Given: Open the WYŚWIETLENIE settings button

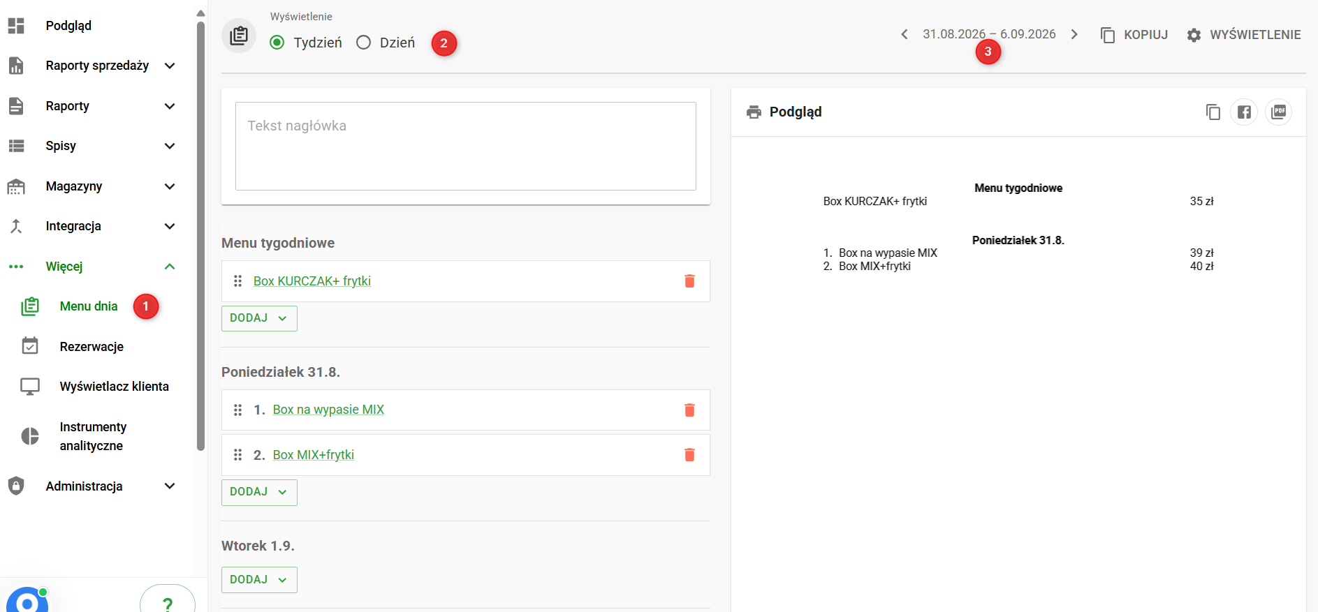Looking at the screenshot, I should (1244, 35).
